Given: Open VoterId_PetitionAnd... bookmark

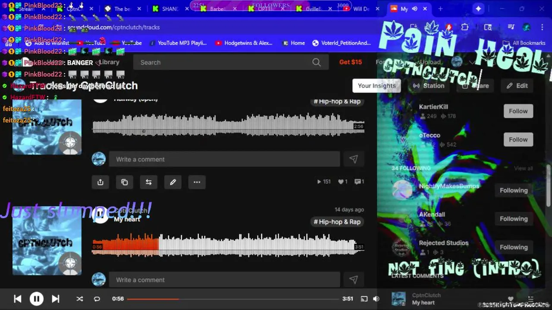Looking at the screenshot, I should click(x=342, y=43).
